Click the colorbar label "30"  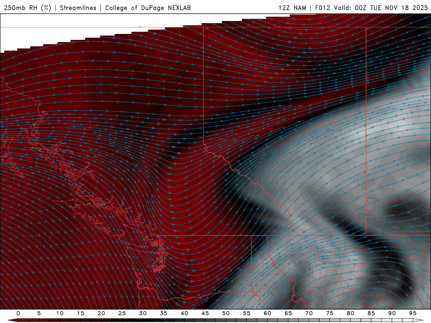click(x=143, y=313)
